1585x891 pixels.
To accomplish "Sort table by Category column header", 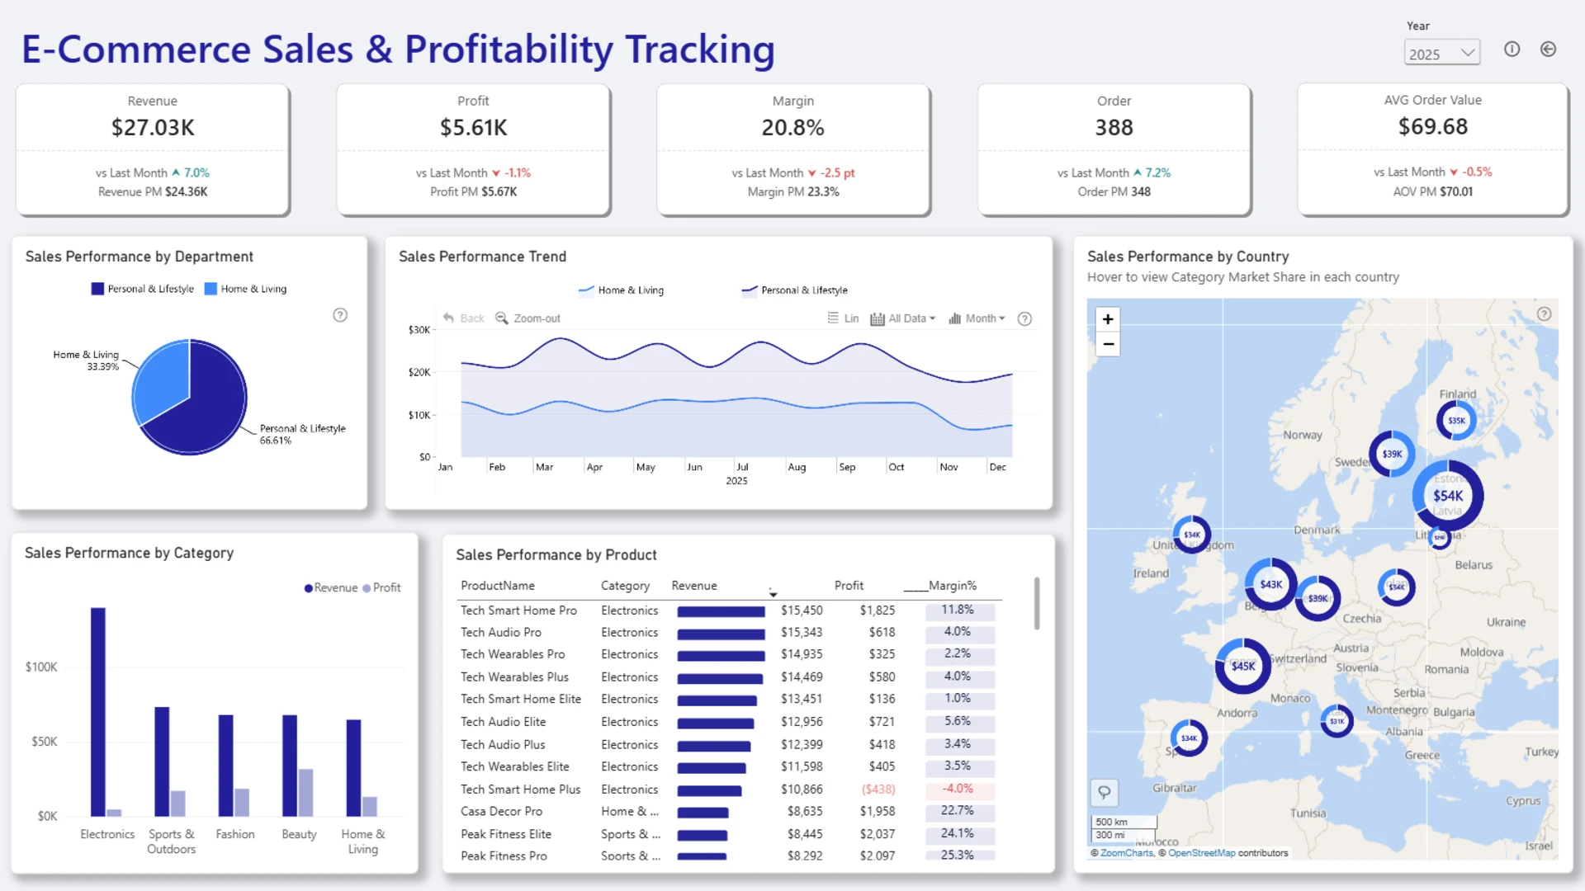I will 625,586.
